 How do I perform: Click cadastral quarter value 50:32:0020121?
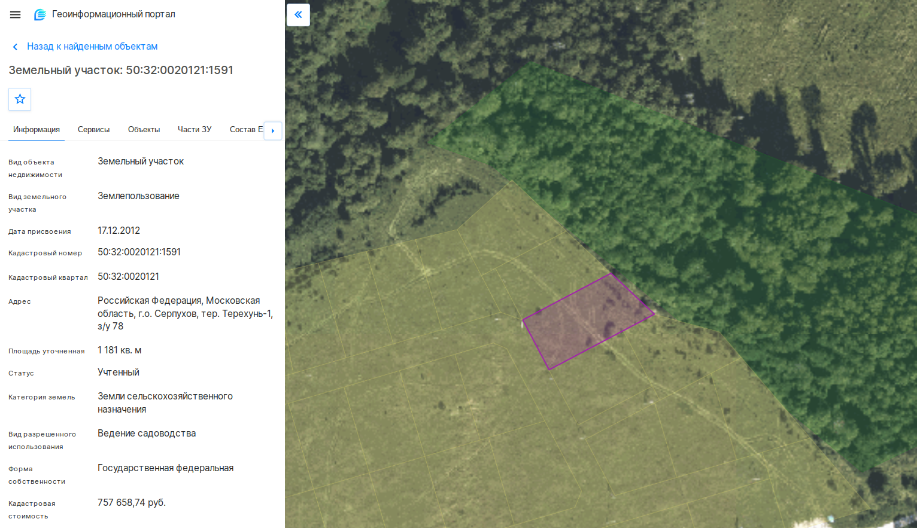128,277
